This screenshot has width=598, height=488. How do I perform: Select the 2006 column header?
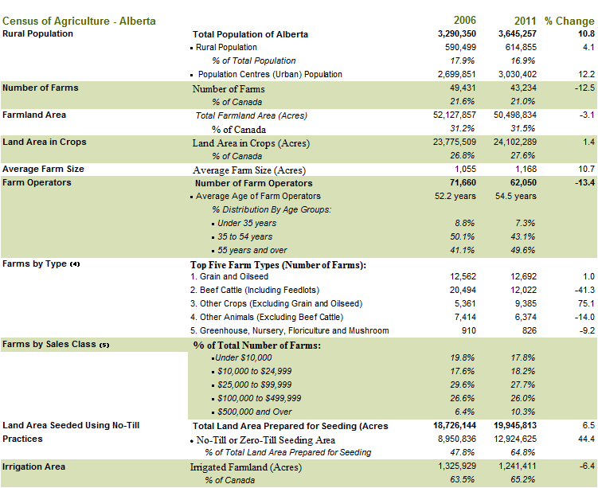(464, 20)
